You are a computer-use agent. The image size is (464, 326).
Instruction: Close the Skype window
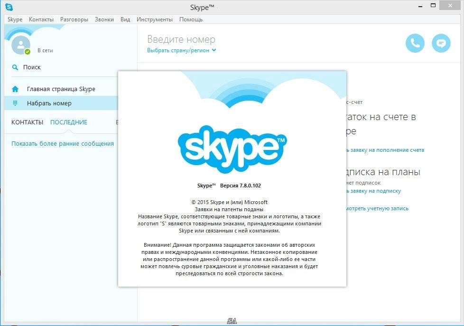coord(450,5)
